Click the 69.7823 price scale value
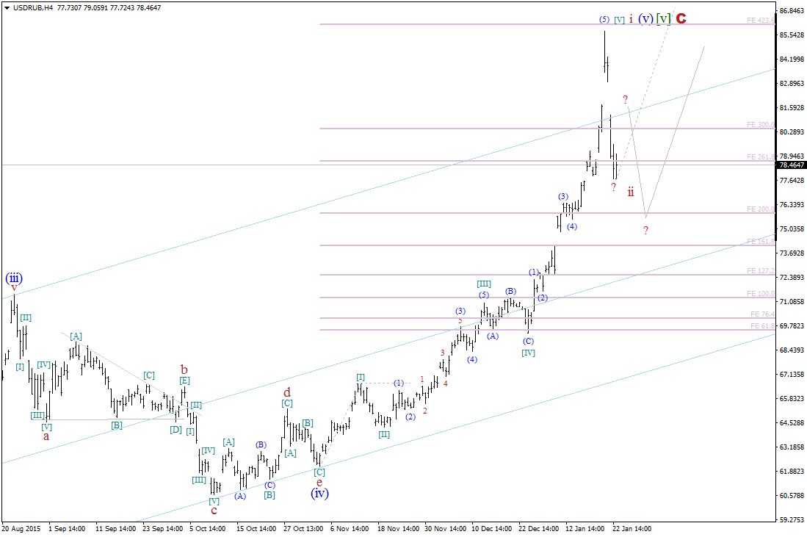This screenshot has width=807, height=537. 792,326
